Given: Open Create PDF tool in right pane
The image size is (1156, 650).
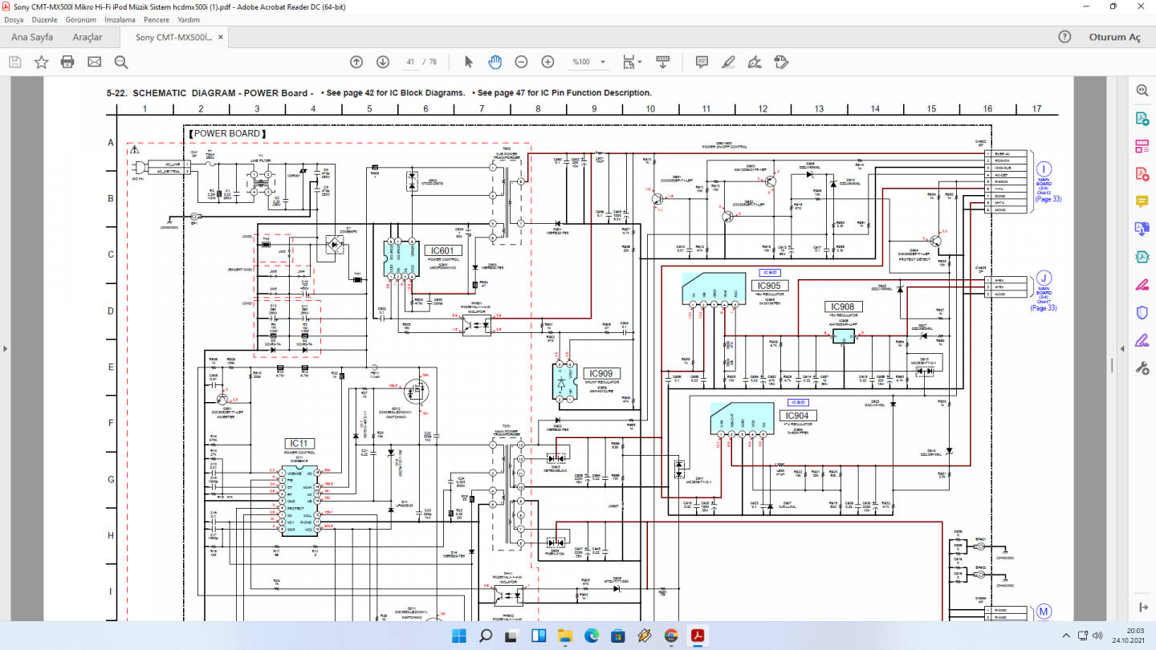Looking at the screenshot, I should [1142, 173].
